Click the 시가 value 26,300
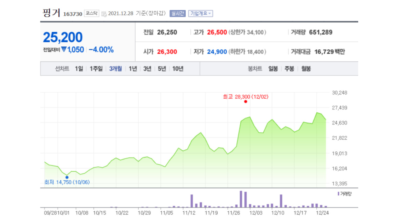398x224 pixels. click(167, 52)
